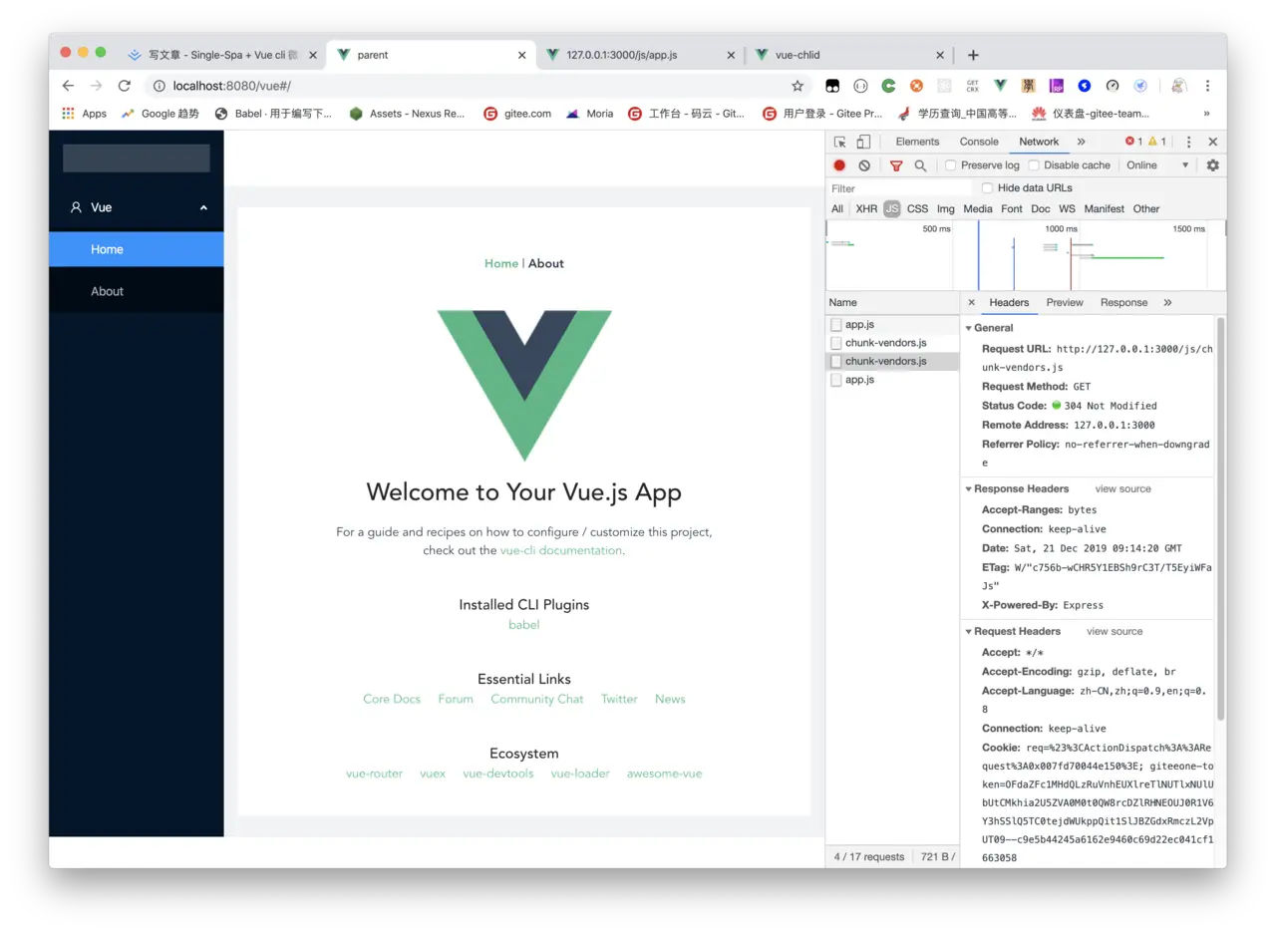1276x933 pixels.
Task: Switch to the Elements panel
Action: pyautogui.click(x=917, y=142)
